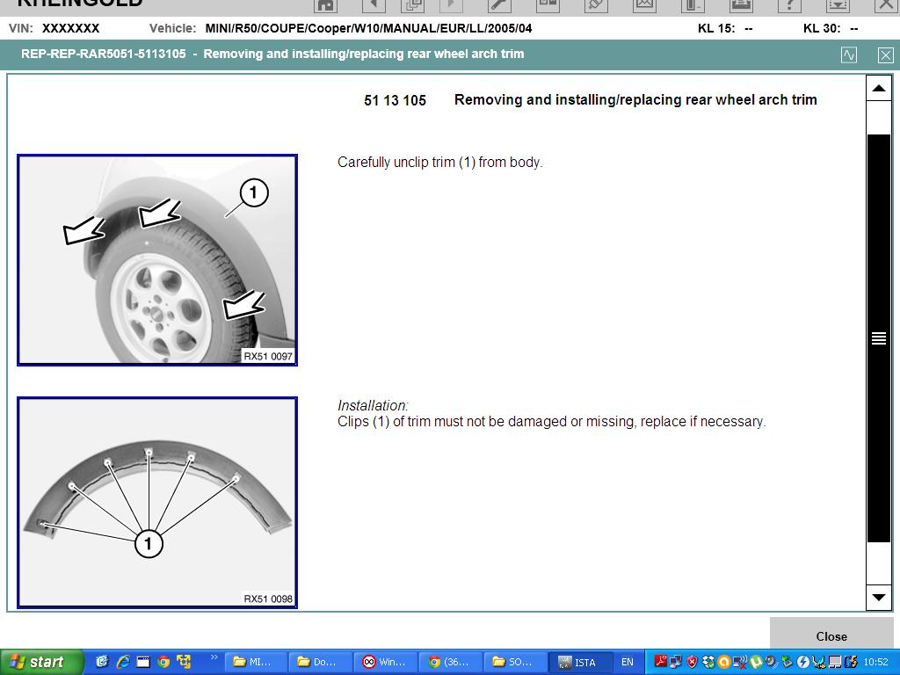Open the wrench tool icon in toolbar
Viewport: 900px width, 675px height.
pos(499,4)
